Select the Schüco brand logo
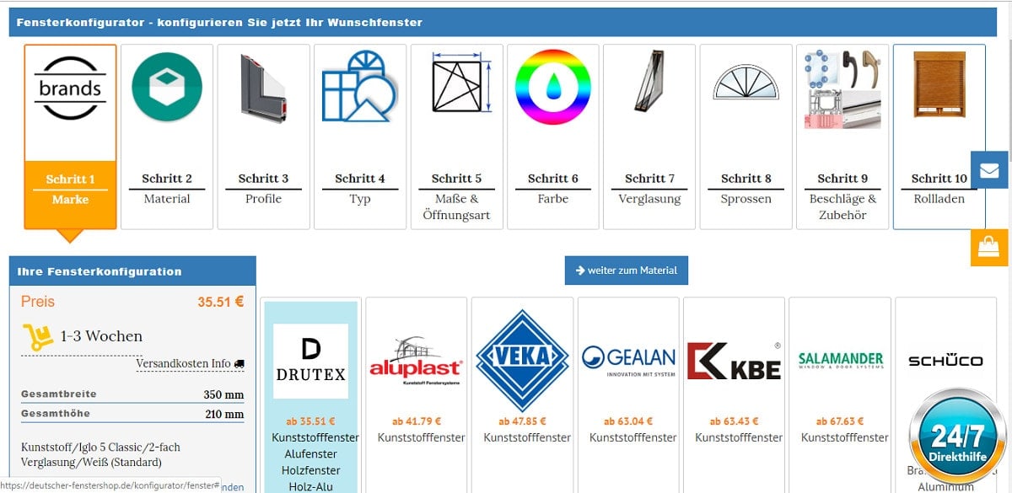Image resolution: width=1012 pixels, height=493 pixels. 945,361
